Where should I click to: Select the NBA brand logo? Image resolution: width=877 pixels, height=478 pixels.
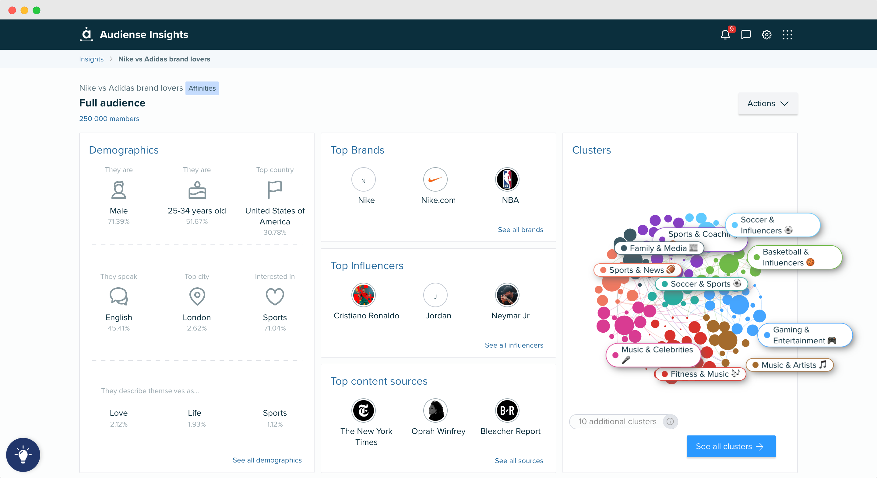(507, 179)
